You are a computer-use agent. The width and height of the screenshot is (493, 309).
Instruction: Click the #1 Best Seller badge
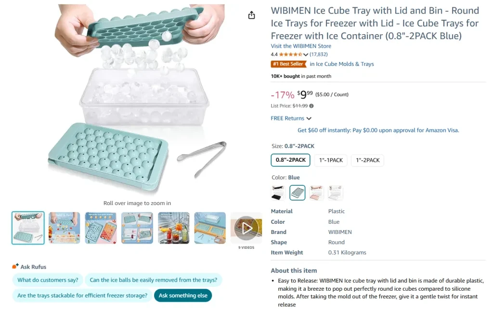[288, 64]
